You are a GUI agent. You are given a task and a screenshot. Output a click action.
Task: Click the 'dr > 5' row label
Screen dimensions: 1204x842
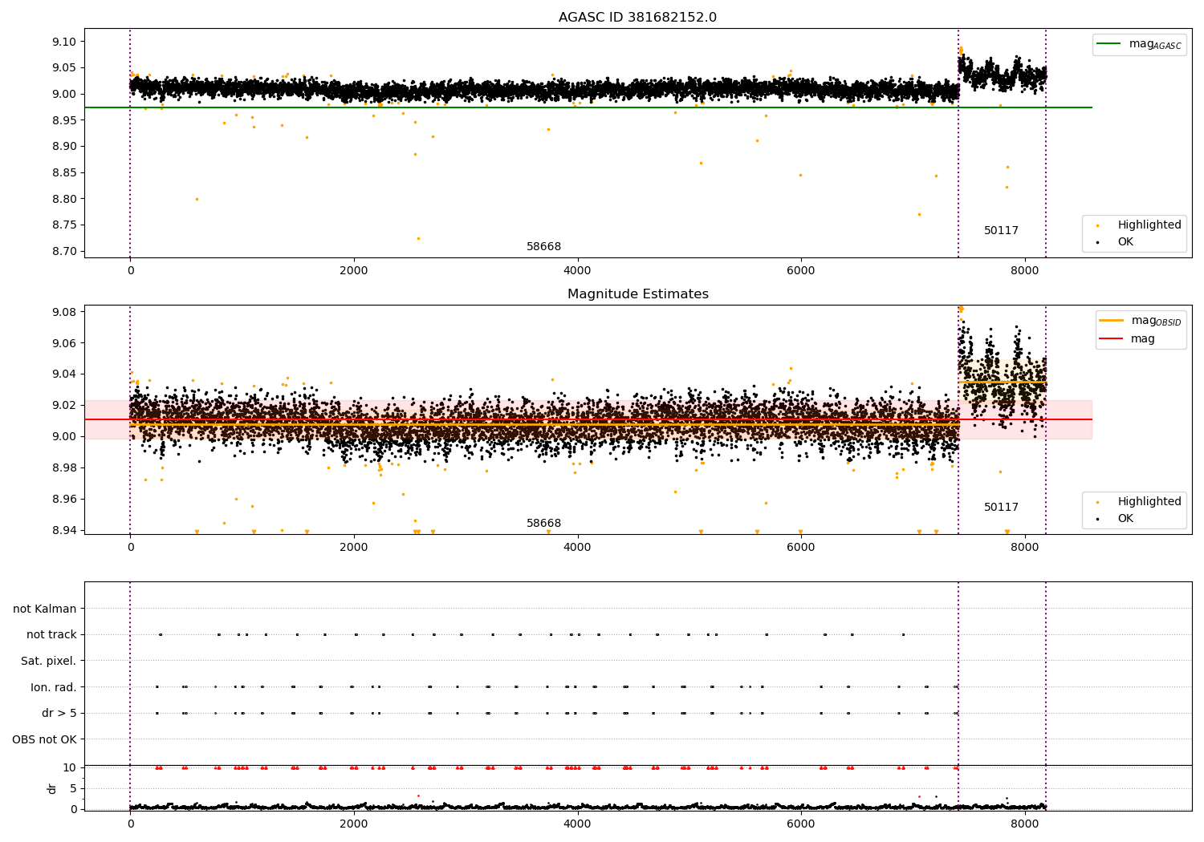pos(59,713)
